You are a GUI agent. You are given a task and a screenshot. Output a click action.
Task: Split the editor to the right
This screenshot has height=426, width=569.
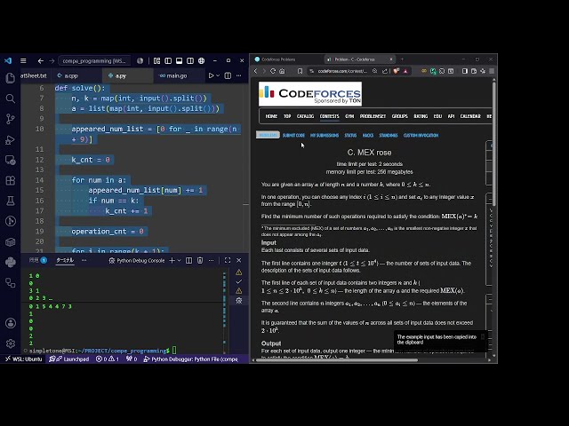pyautogui.click(x=228, y=75)
